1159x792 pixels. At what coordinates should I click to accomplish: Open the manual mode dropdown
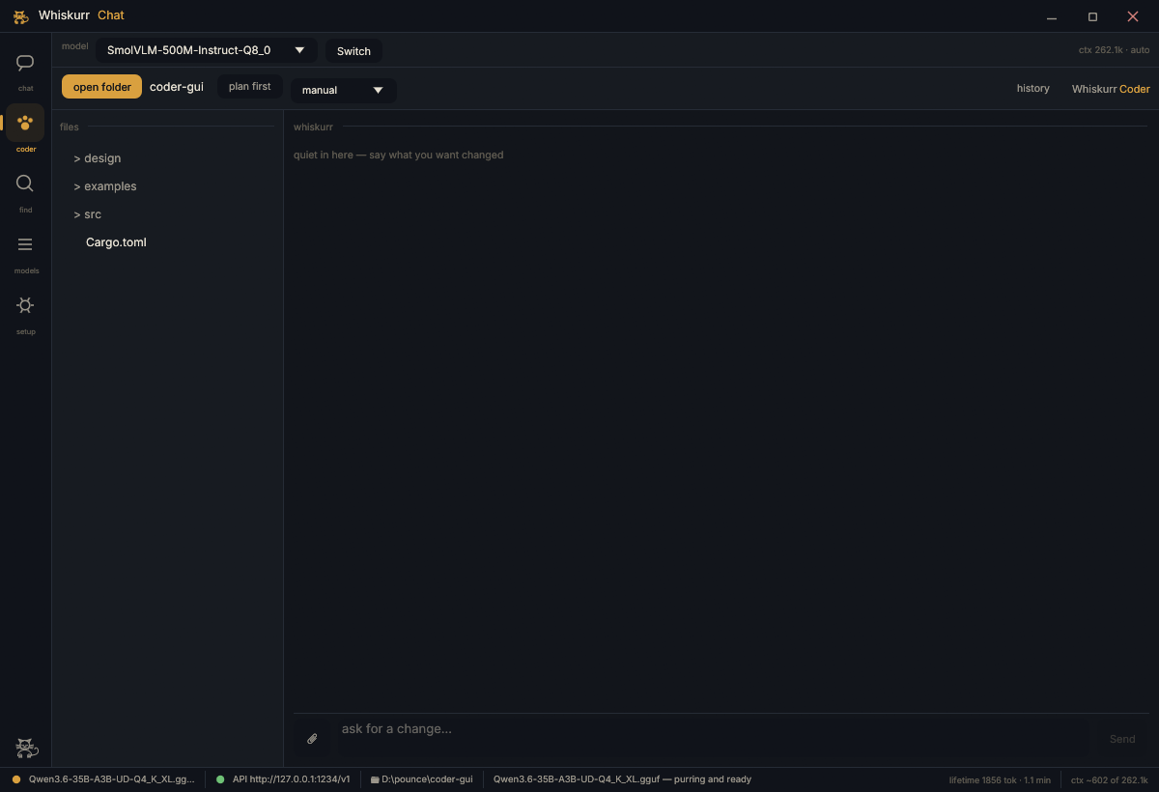[343, 90]
